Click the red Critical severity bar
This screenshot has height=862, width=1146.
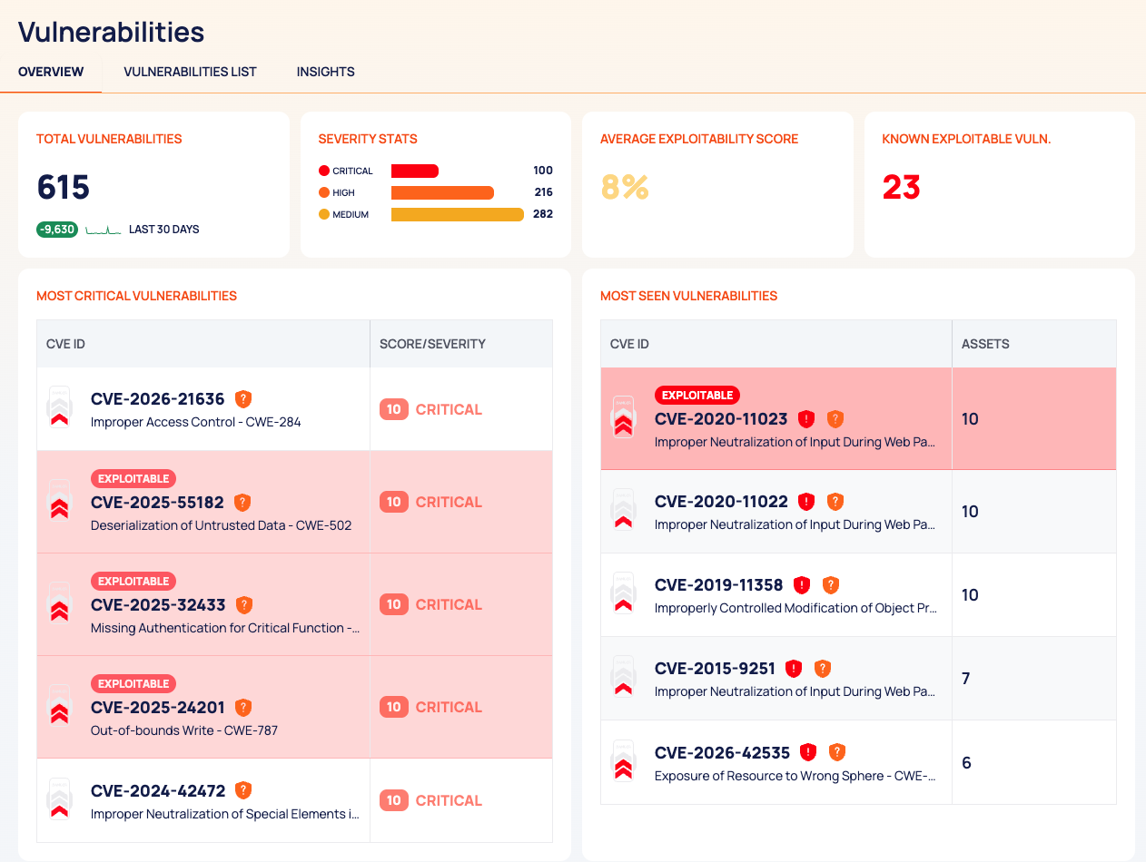[x=415, y=171]
